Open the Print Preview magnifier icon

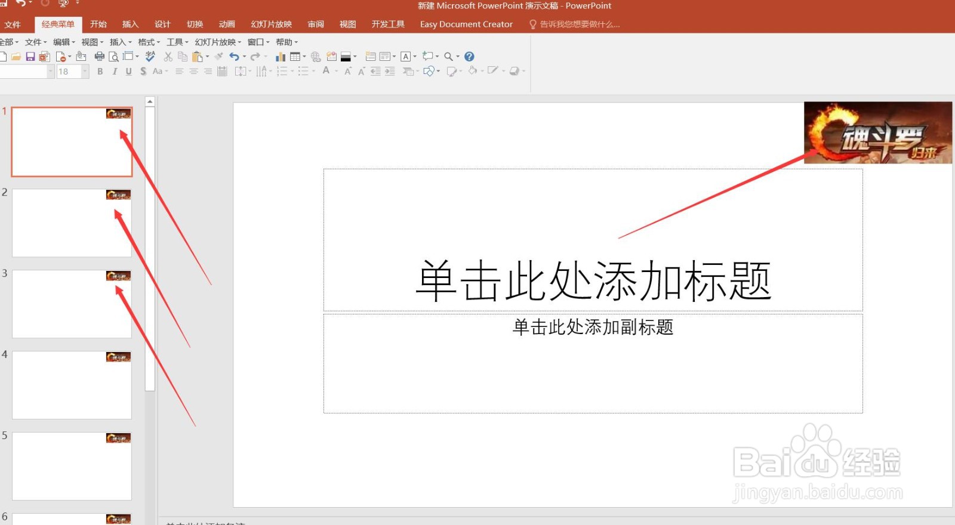pyautogui.click(x=113, y=57)
